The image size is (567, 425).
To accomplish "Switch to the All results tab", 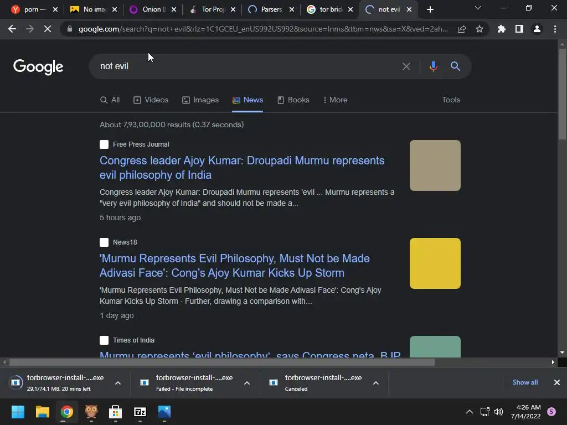I will pyautogui.click(x=110, y=100).
